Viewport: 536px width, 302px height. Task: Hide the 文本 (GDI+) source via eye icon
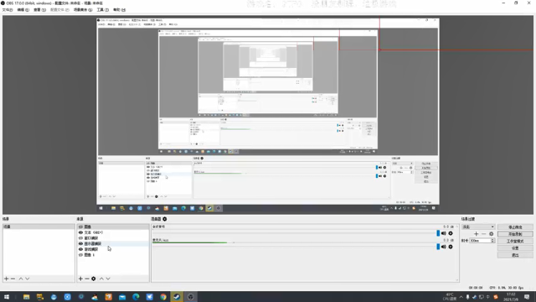click(x=80, y=232)
